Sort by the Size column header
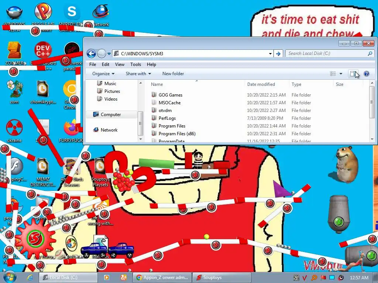The width and height of the screenshot is (378, 283). 340,84
